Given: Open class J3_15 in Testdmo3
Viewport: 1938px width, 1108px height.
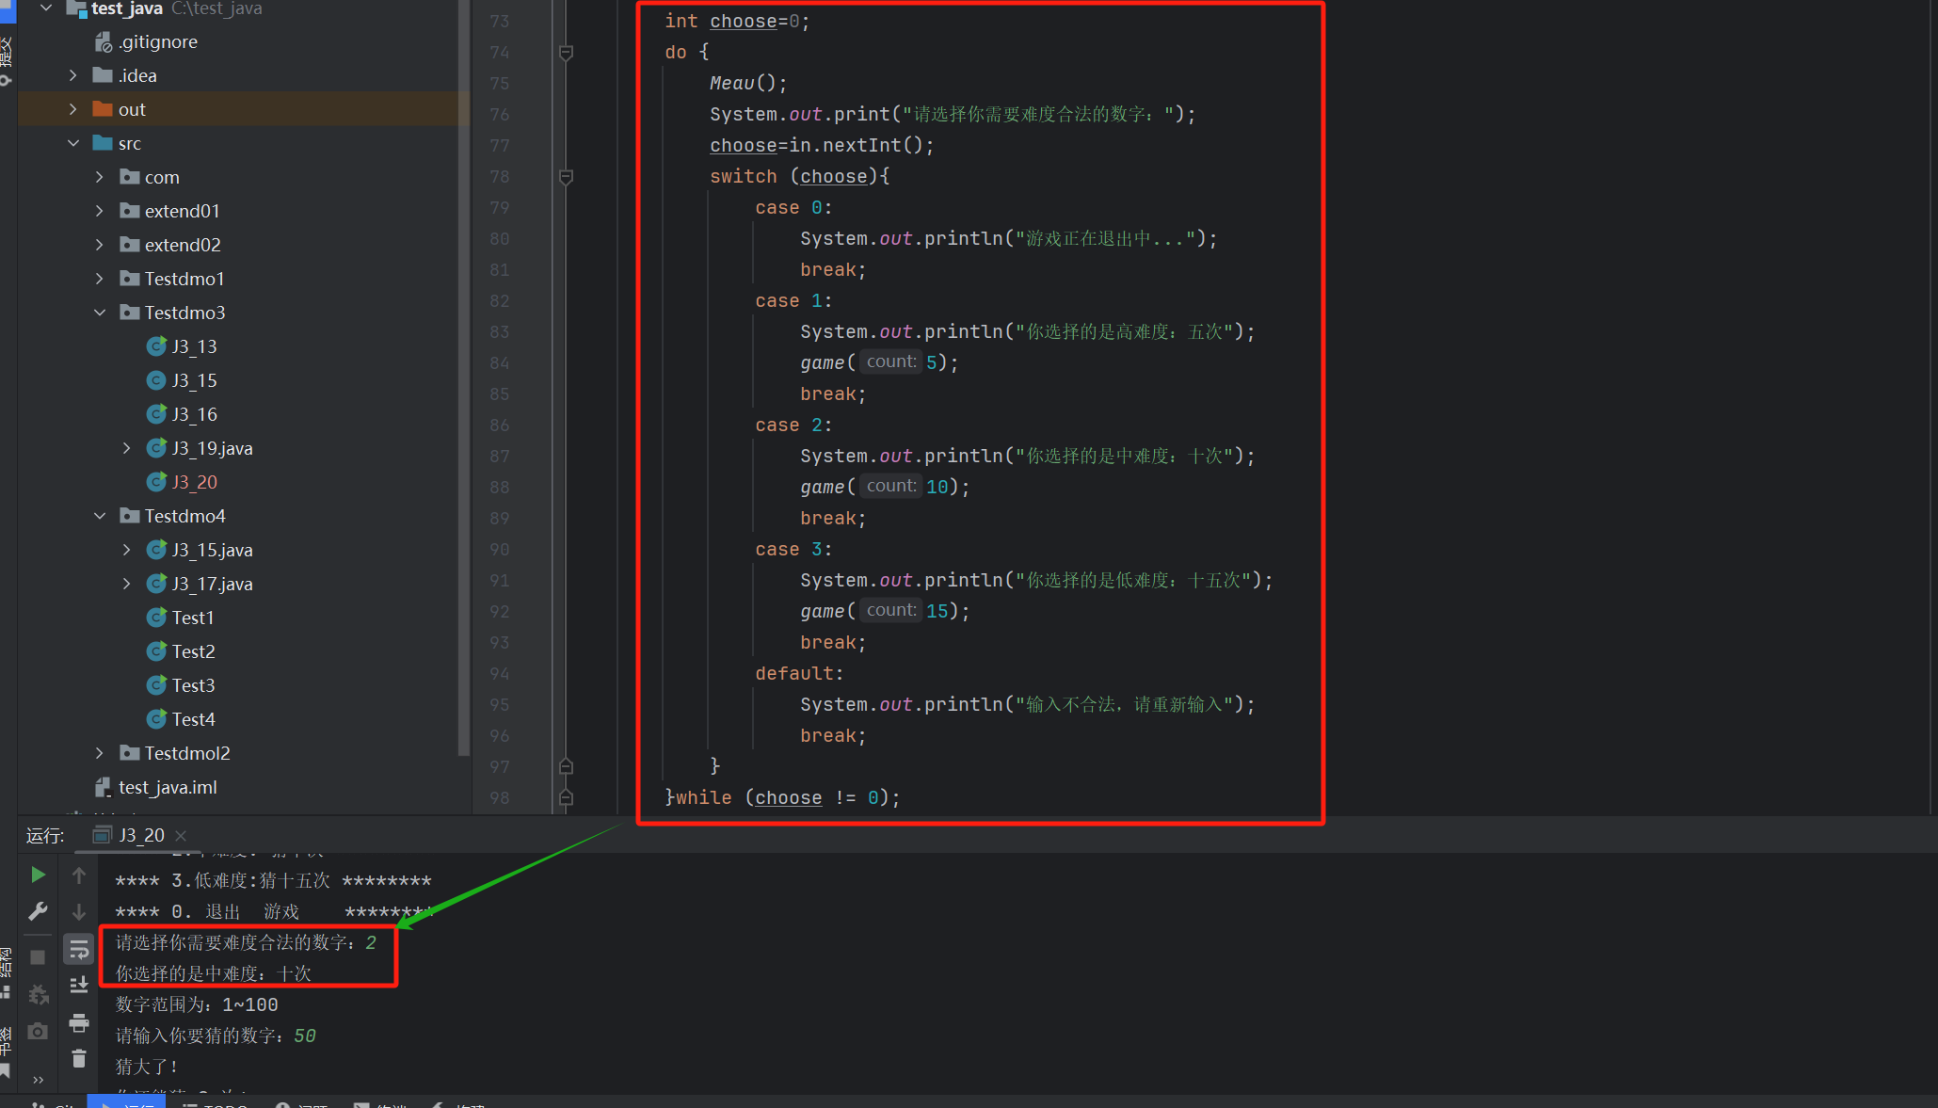Looking at the screenshot, I should pos(194,380).
